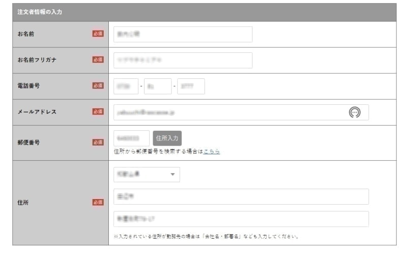Viewport: 407px width, 255px height.
Task: Open the こちら postal code search link
Action: (x=212, y=152)
